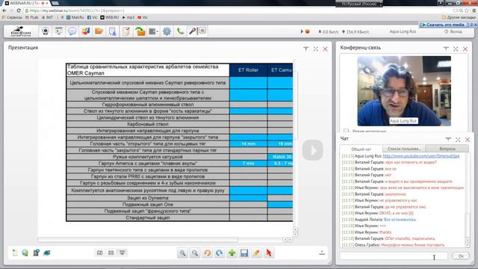This screenshot has width=478, height=269.
Task: Click the red record indicator button
Action: 308,31
